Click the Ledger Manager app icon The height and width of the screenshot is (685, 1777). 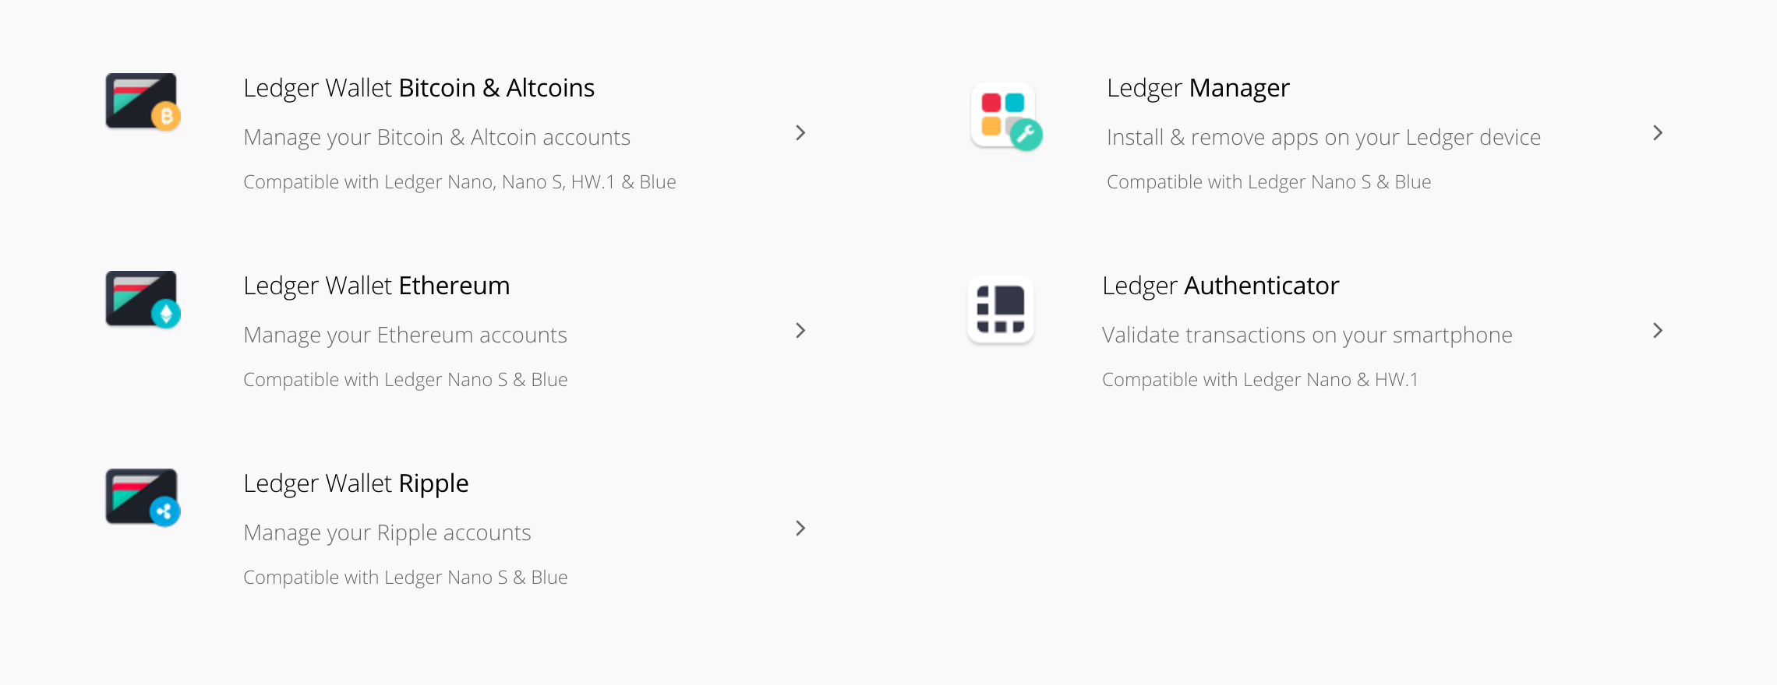click(1005, 116)
